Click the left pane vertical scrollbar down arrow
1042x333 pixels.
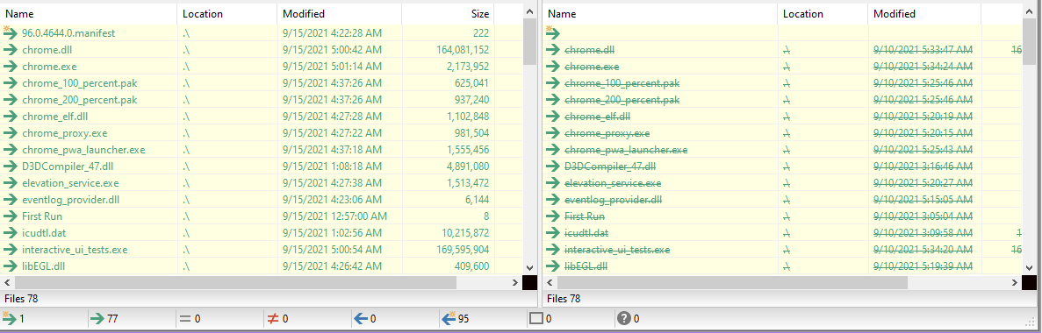pos(529,266)
